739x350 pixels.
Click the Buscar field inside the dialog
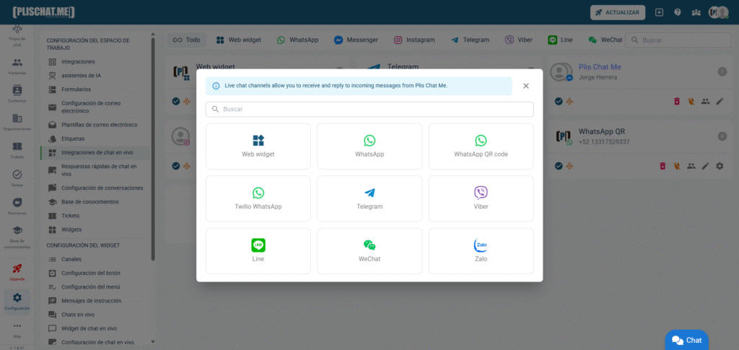[x=369, y=109]
